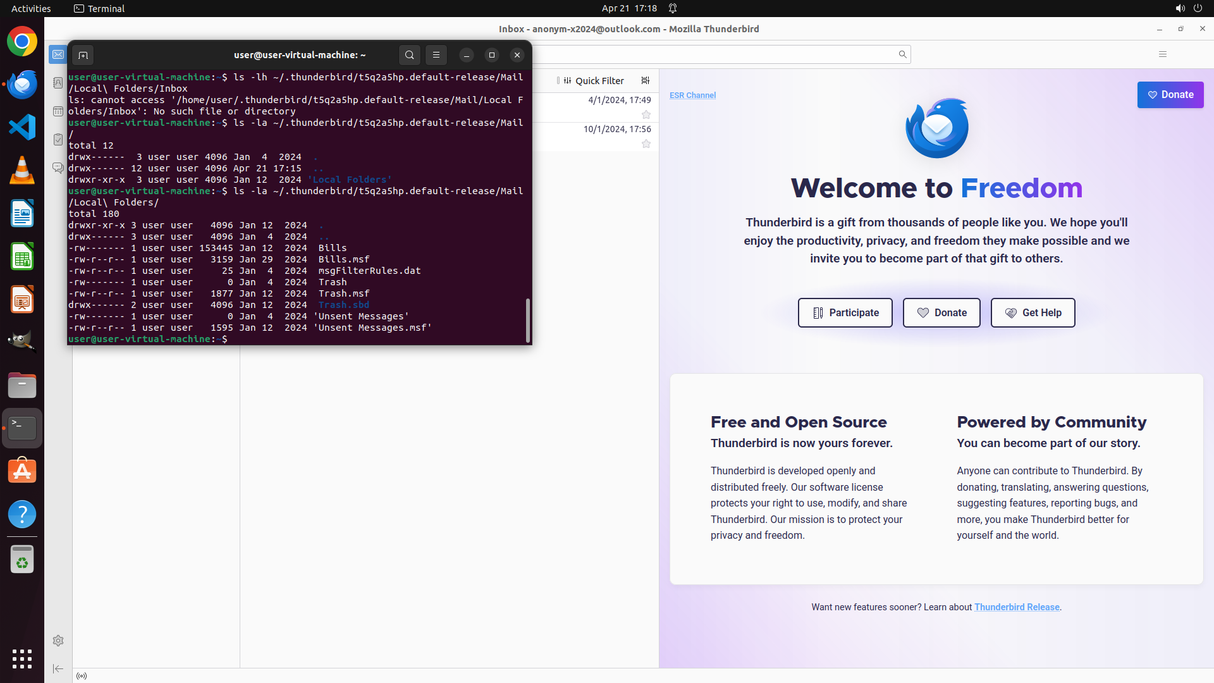The width and height of the screenshot is (1214, 683).
Task: Open the Address Book space
Action: coord(58,83)
